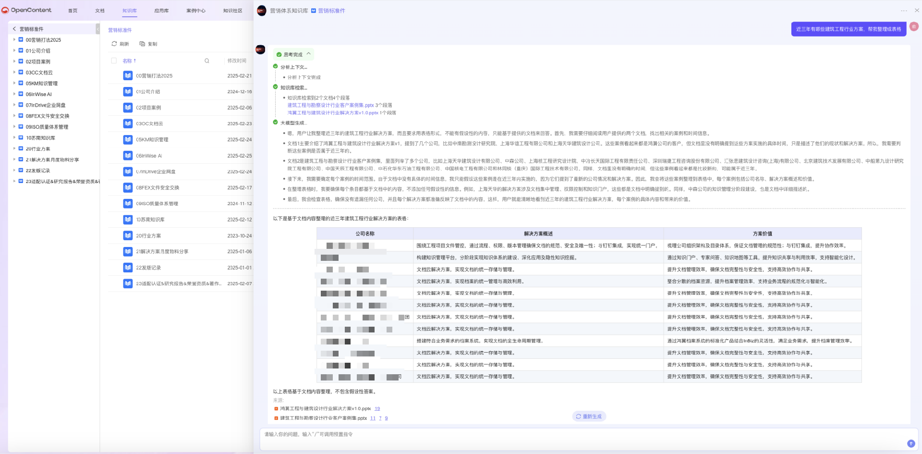922x454 pixels.
Task: Expand the 00营销打法2025 tree node
Action: click(14, 40)
